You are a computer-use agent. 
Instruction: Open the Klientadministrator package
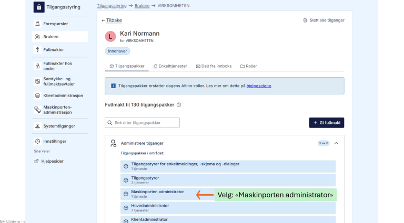tap(228, 219)
